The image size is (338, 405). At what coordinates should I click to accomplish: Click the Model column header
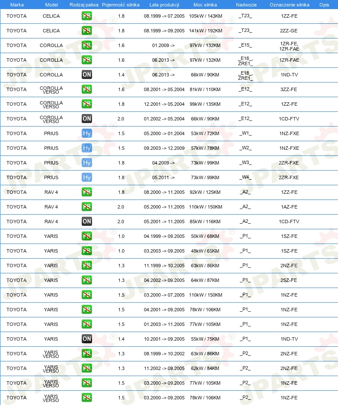pyautogui.click(x=51, y=5)
